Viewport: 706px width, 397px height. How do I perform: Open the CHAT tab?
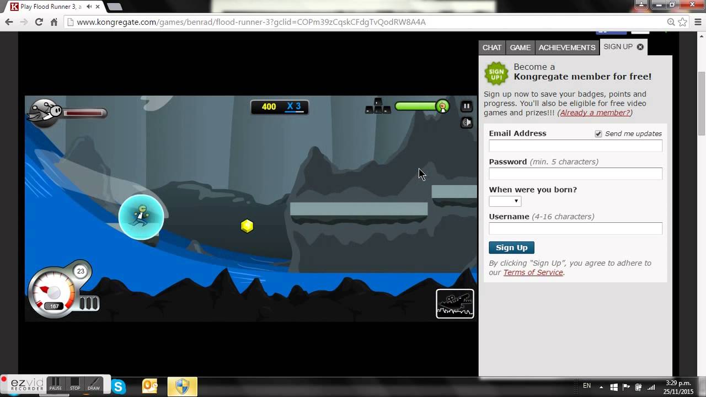[x=492, y=47]
